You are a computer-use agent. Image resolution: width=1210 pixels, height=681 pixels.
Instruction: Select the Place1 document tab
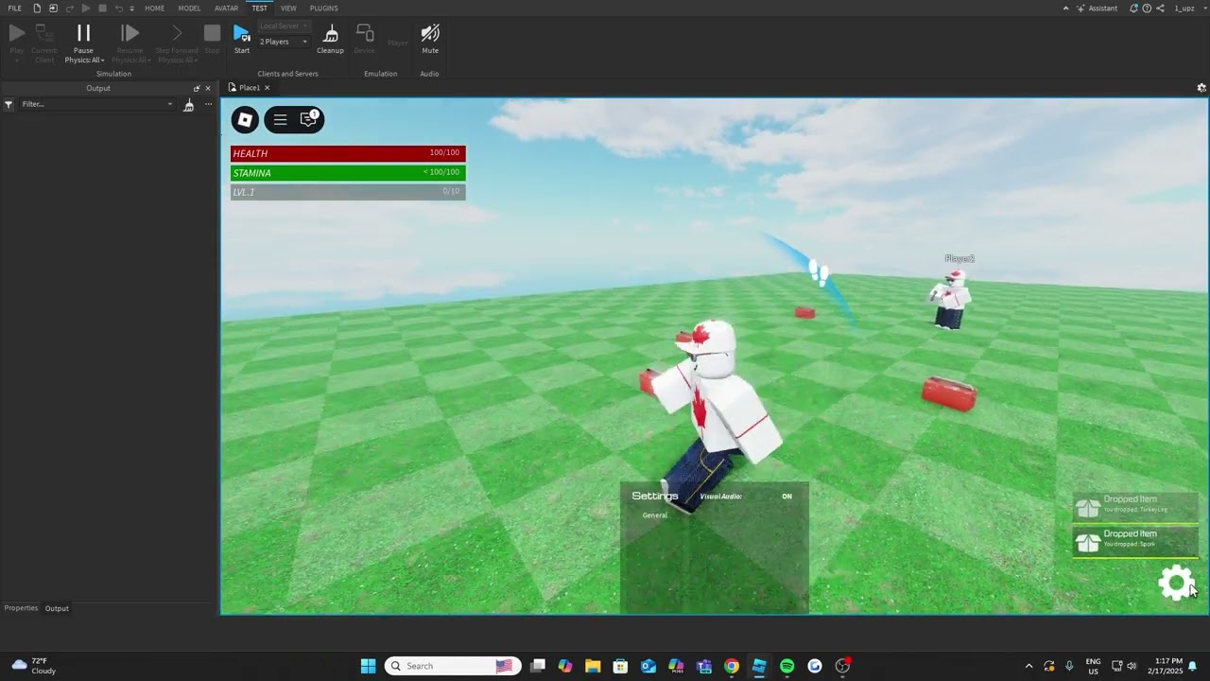pyautogui.click(x=250, y=88)
